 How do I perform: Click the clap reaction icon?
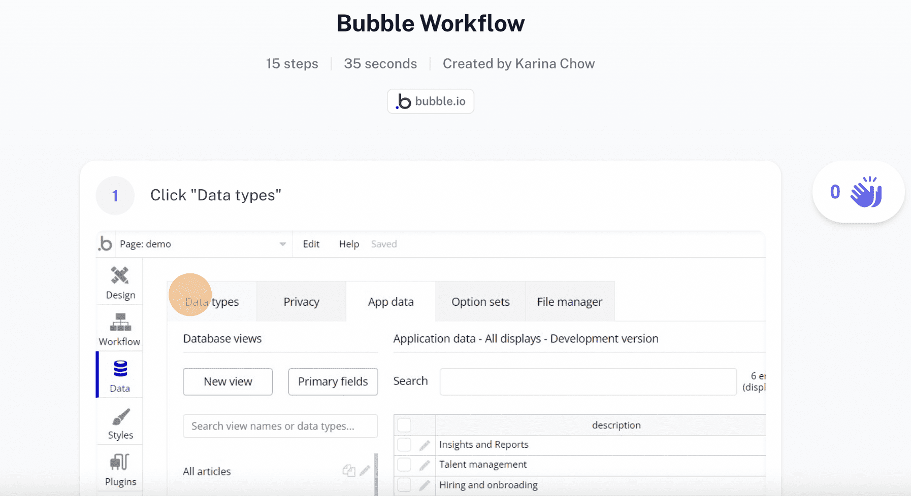866,192
